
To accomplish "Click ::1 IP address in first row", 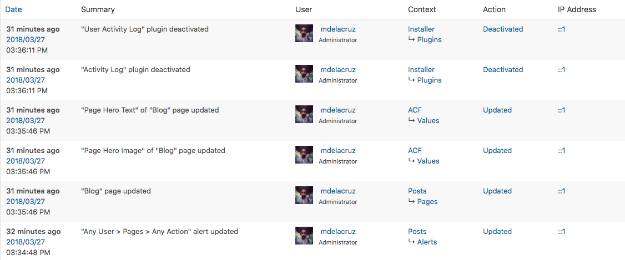I will 561,29.
